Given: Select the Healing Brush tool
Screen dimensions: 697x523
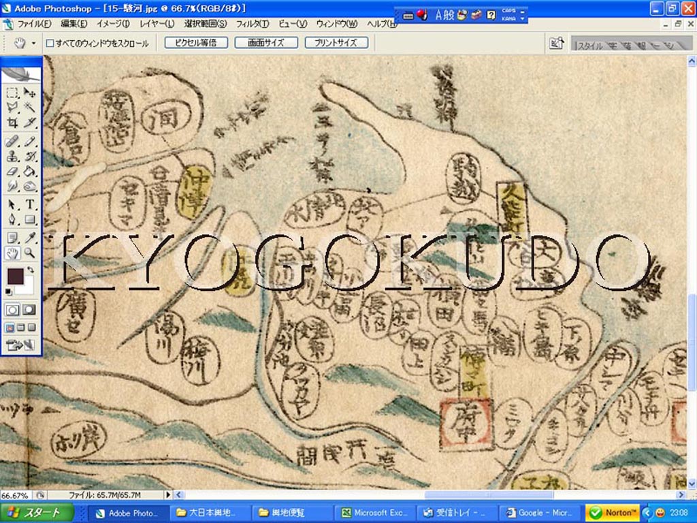Looking at the screenshot, I should pos(12,142).
